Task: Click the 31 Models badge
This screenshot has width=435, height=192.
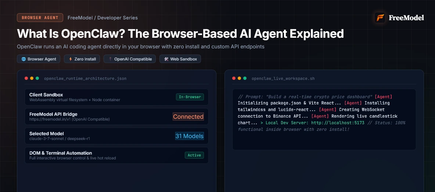Action: click(190, 136)
